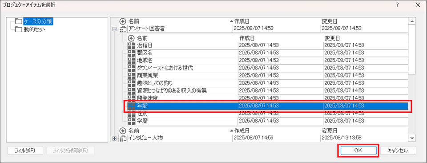This screenshot has width=427, height=163.
Task: Click the folder icon beside 動的セット
Action: pos(19,29)
